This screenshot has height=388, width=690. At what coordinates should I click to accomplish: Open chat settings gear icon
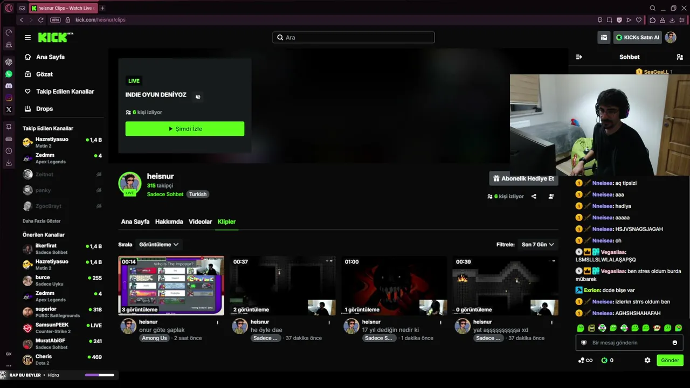coord(647,361)
